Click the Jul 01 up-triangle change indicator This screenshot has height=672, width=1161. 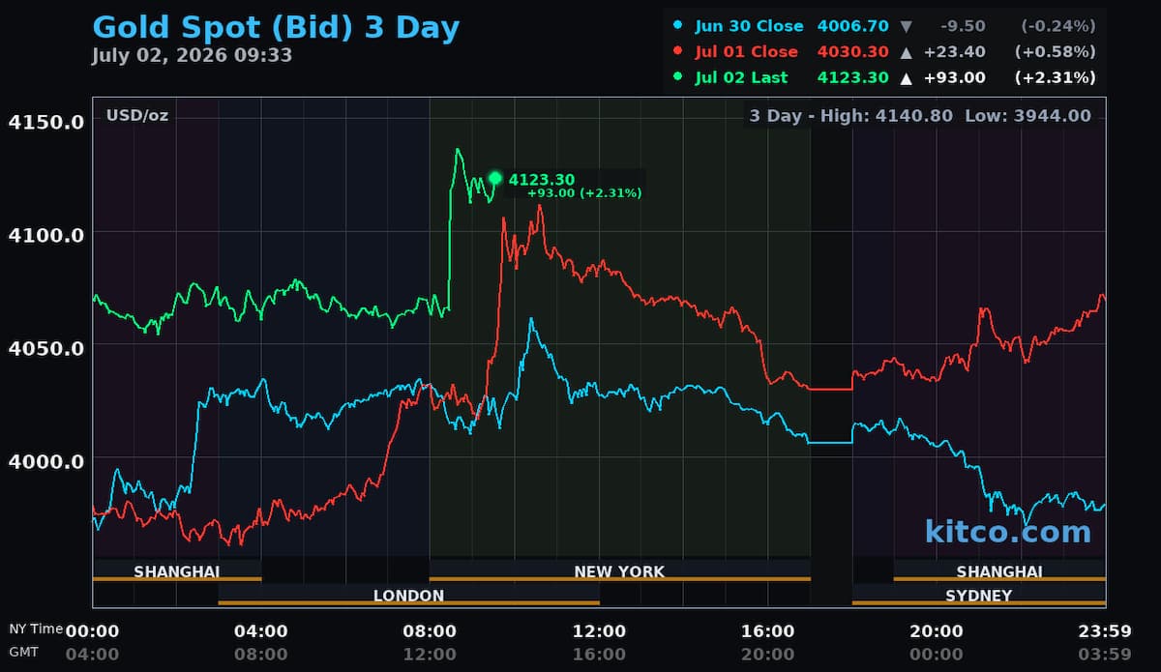(x=905, y=51)
